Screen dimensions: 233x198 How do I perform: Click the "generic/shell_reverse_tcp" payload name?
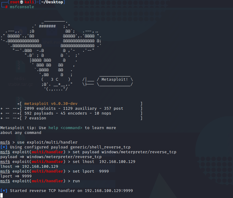tap(100, 147)
